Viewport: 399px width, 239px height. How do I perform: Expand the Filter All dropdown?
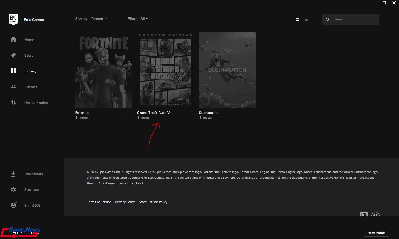(x=144, y=19)
